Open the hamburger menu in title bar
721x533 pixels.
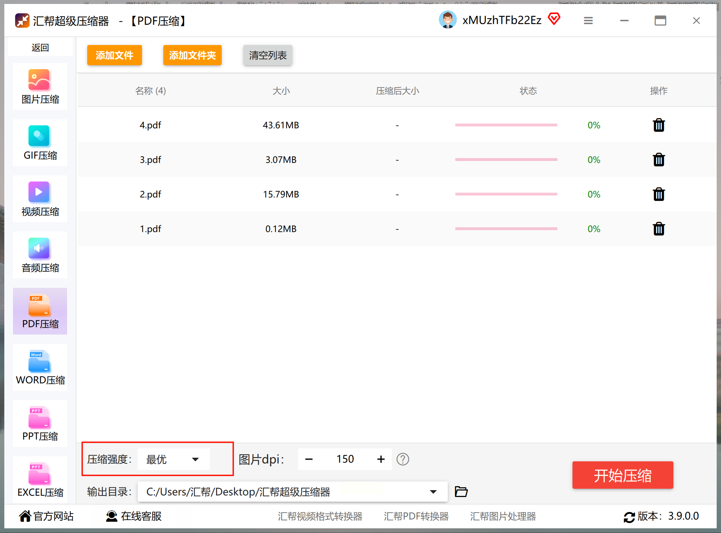588,21
